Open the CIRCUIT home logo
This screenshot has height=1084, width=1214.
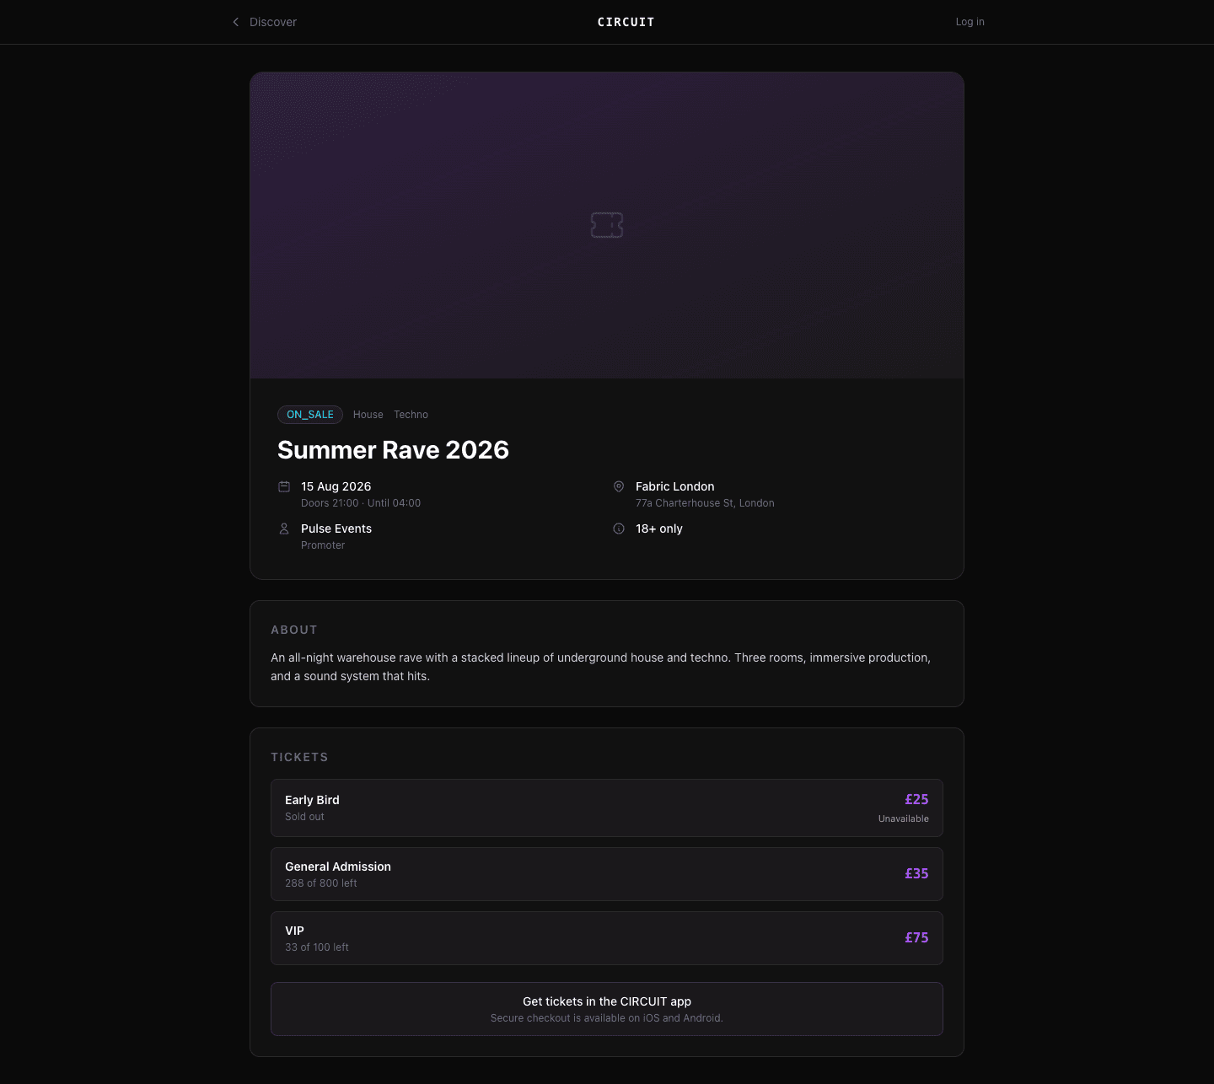tap(626, 22)
